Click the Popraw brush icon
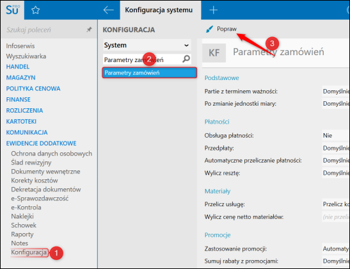 pos(209,29)
